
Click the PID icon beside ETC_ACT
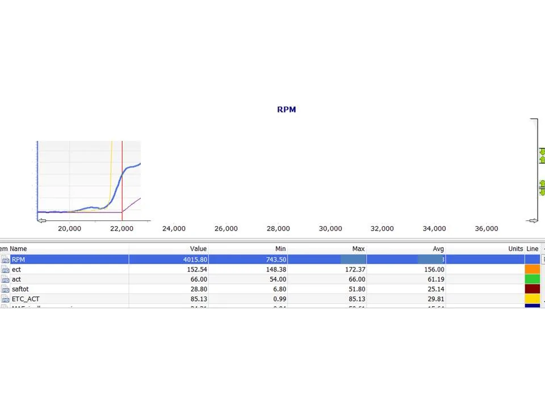click(5, 299)
